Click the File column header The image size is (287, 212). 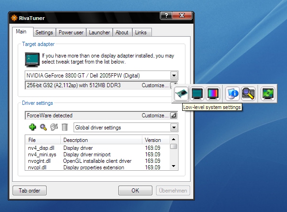43,140
